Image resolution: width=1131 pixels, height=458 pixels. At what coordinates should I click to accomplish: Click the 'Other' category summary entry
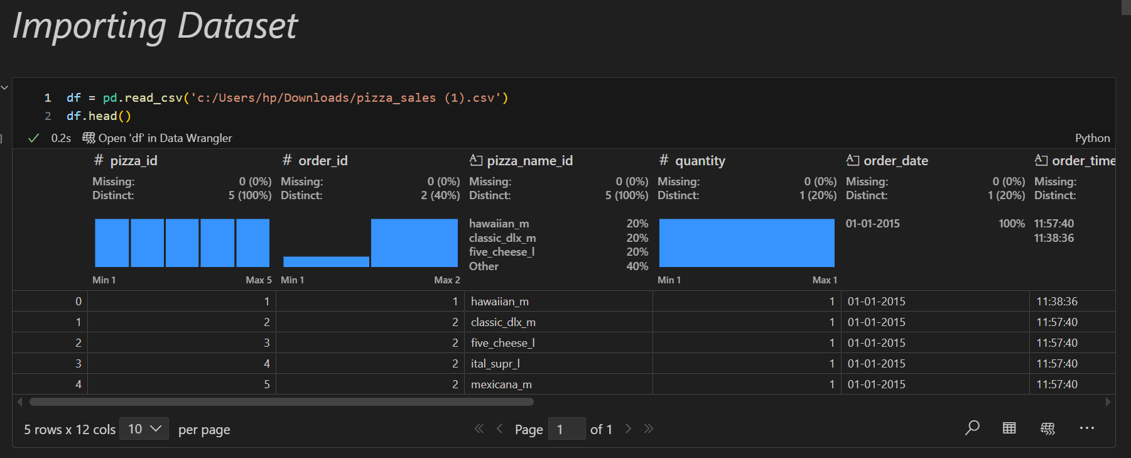[484, 266]
